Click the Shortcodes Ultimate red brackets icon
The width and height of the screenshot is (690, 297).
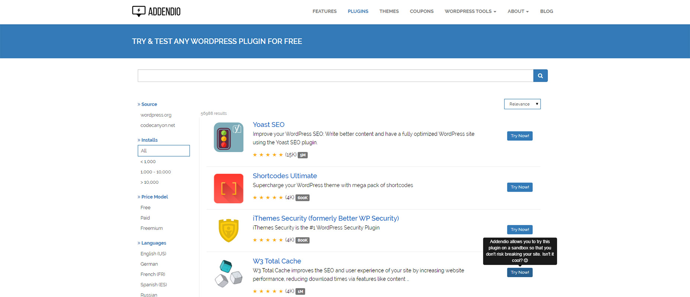click(x=228, y=188)
